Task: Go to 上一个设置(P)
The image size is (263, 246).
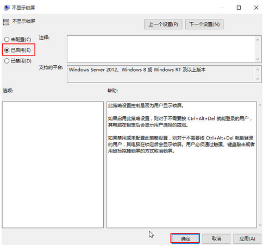Action: 163,24
